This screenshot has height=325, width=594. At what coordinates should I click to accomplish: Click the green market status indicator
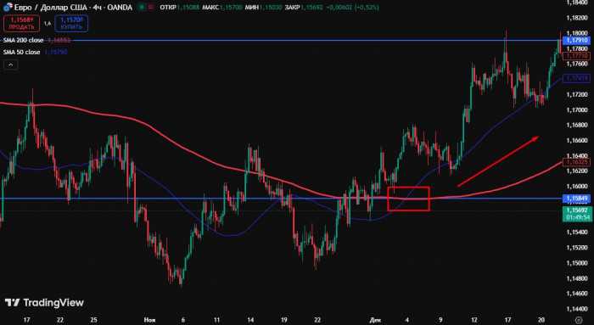(142, 7)
